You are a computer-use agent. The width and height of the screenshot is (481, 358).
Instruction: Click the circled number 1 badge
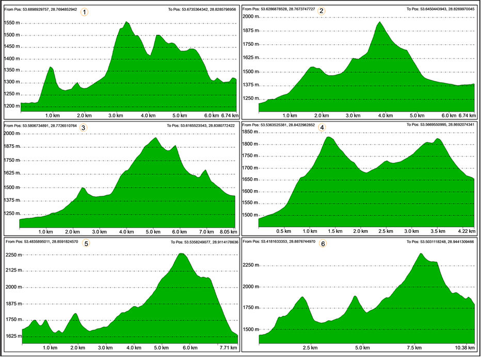coord(85,12)
